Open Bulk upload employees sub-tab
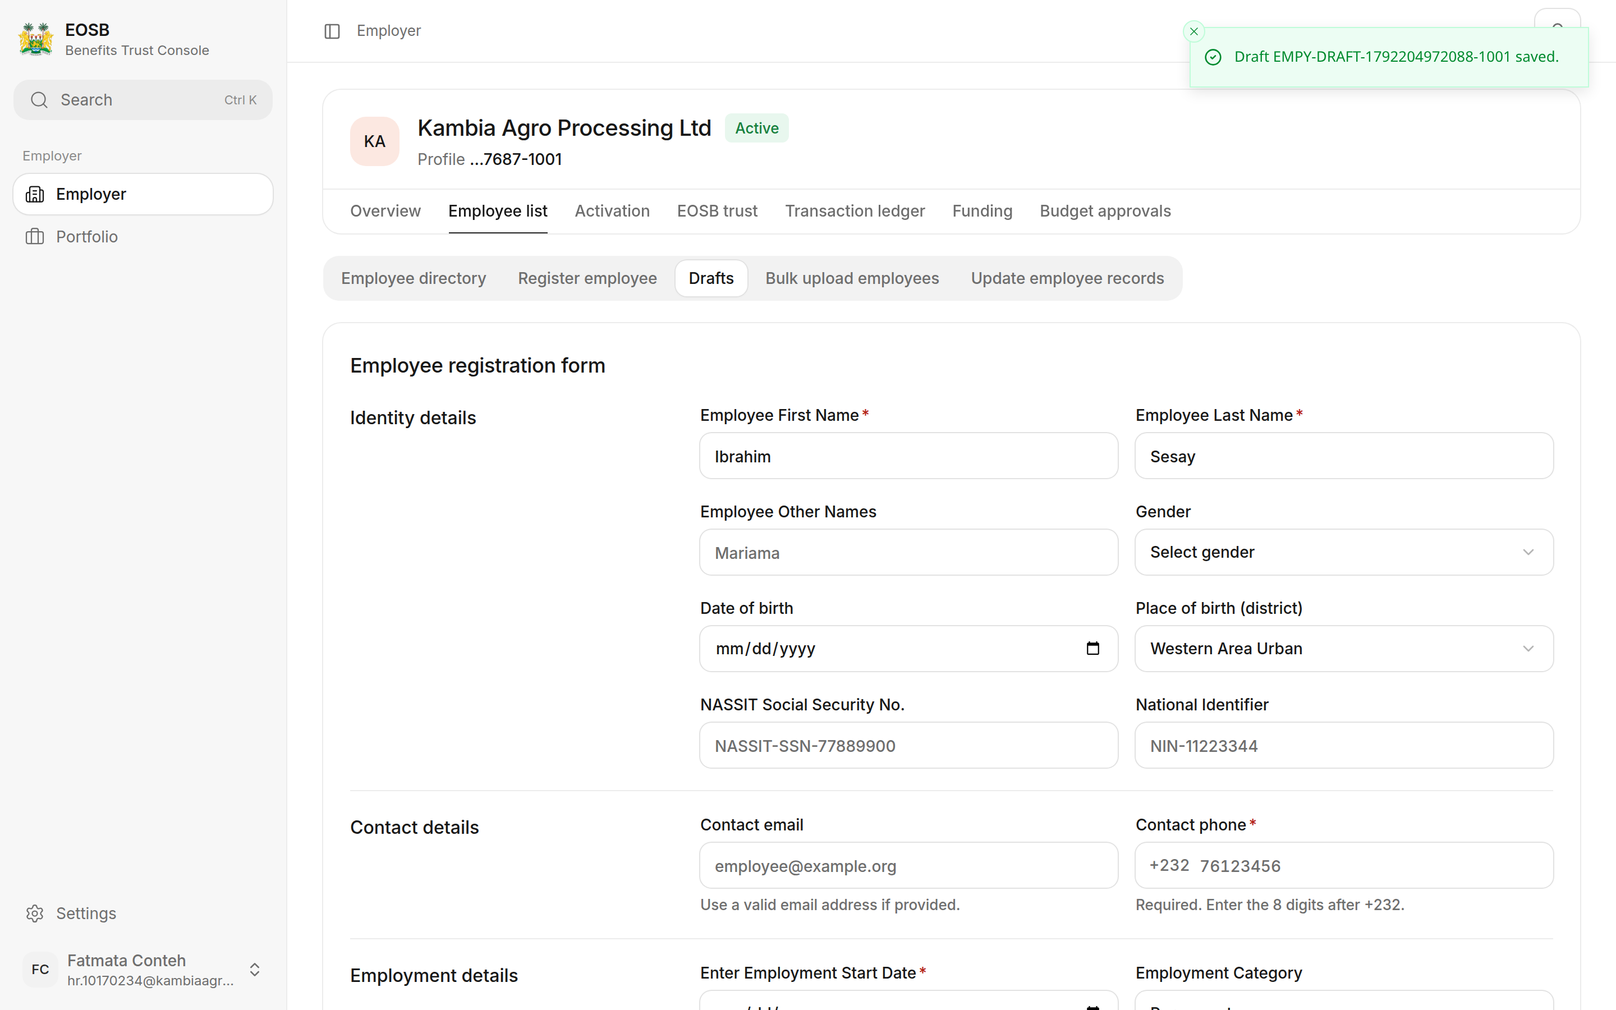 tap(851, 278)
